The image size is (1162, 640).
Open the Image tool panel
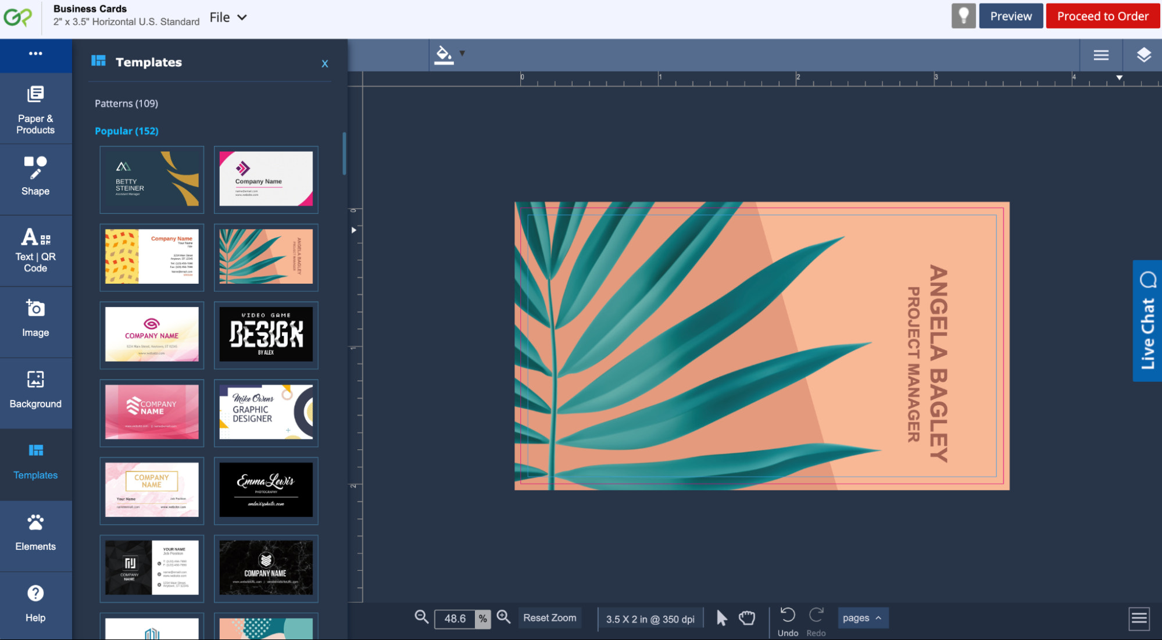35,319
